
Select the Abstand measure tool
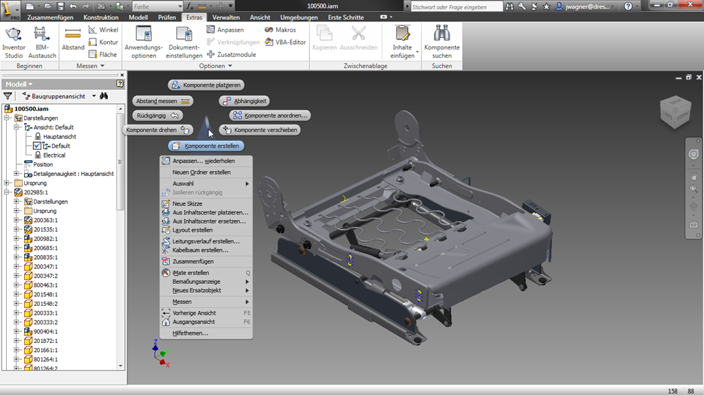pyautogui.click(x=73, y=39)
